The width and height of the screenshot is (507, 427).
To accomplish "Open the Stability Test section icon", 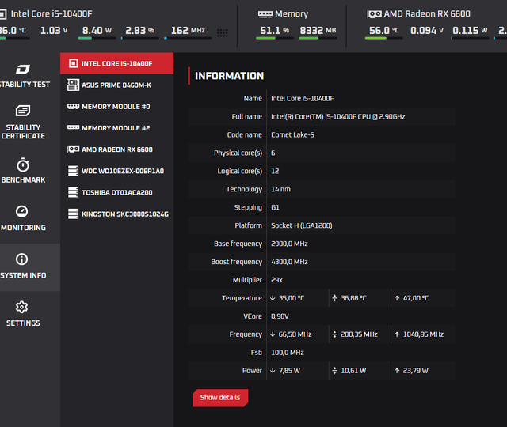I will click(x=23, y=69).
